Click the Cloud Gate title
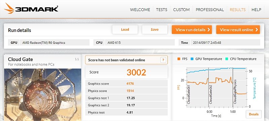Viewport: 269px width, 121px height. click(x=21, y=59)
